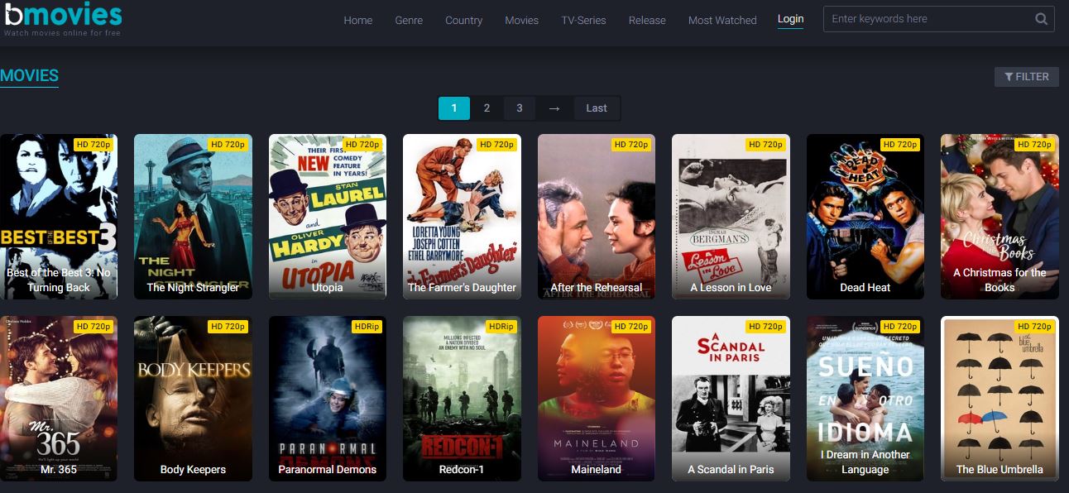Click the 'A Lesson in Love' title text
Viewport: 1069px width, 493px height.
click(731, 288)
